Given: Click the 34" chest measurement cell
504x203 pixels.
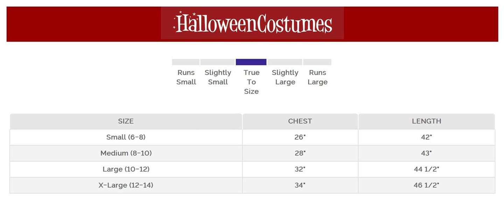Looking at the screenshot, I should coord(300,185).
